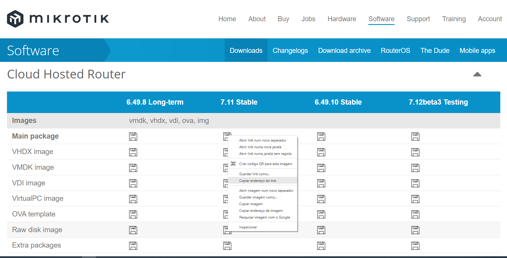The height and width of the screenshot is (258, 507).
Task: Click the 6.49.8 Long-term column header
Action: 155,102
